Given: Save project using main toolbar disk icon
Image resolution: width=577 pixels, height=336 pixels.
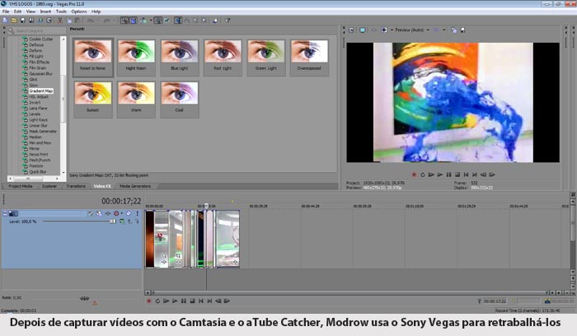Looking at the screenshot, I should [23, 21].
